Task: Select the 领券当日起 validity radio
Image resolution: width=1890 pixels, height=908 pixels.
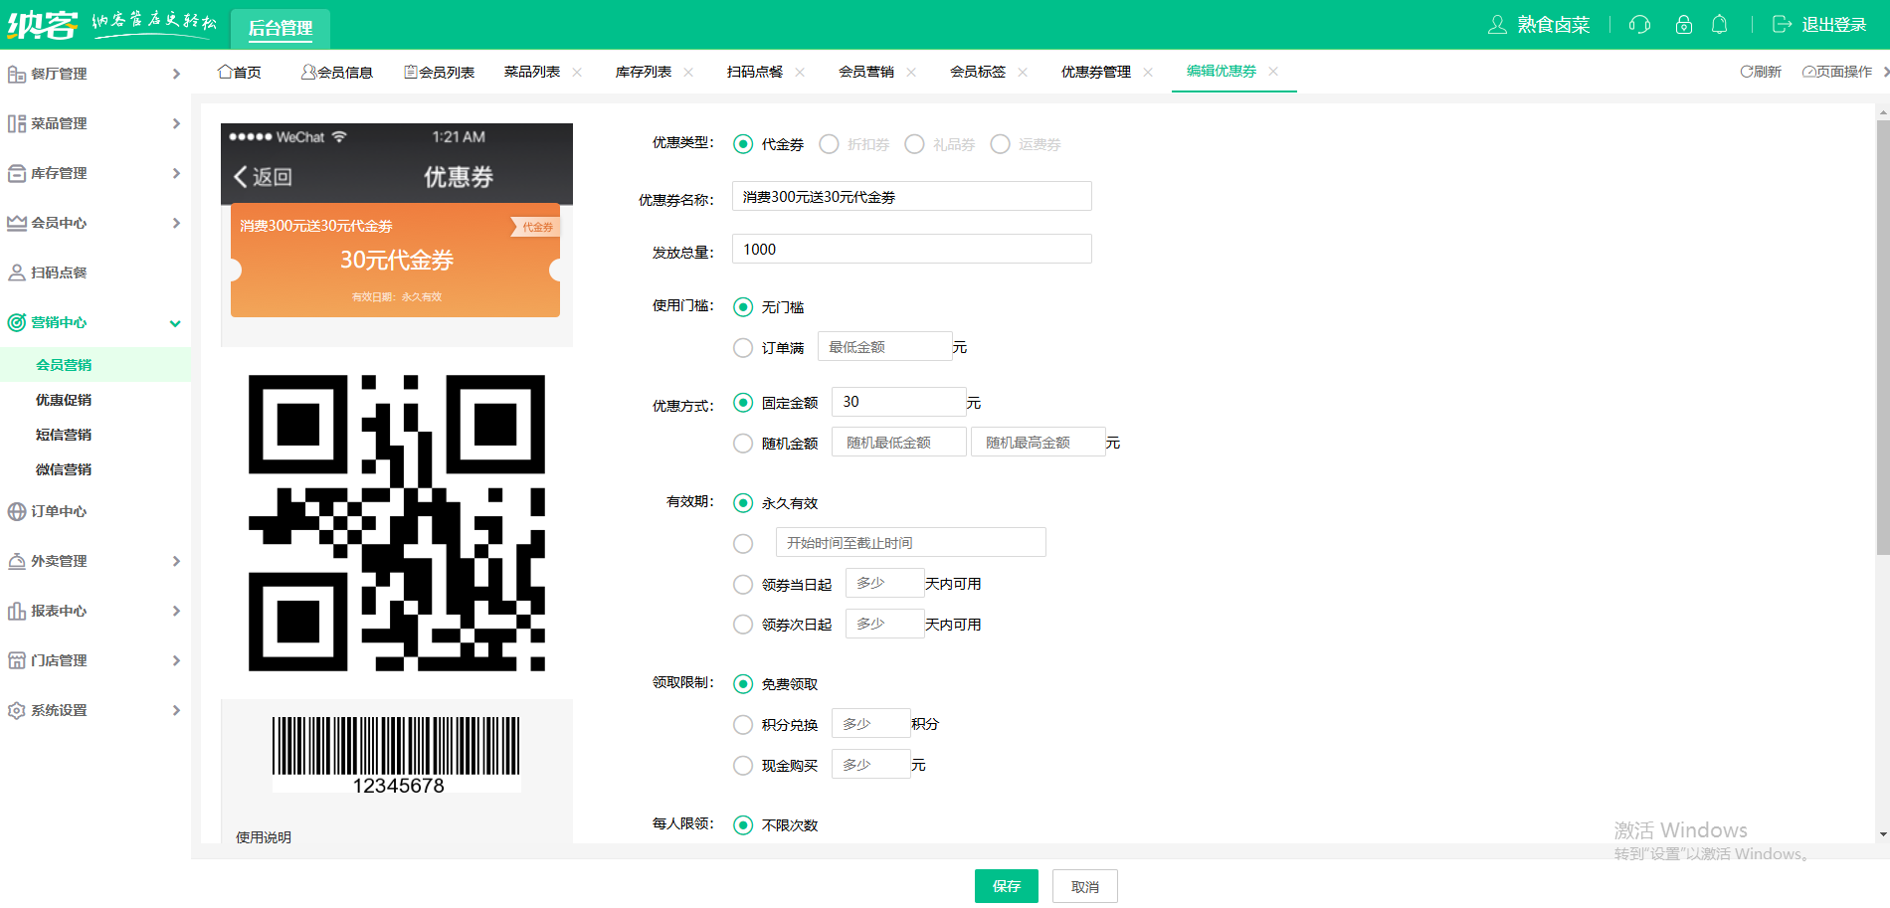Action: (743, 585)
